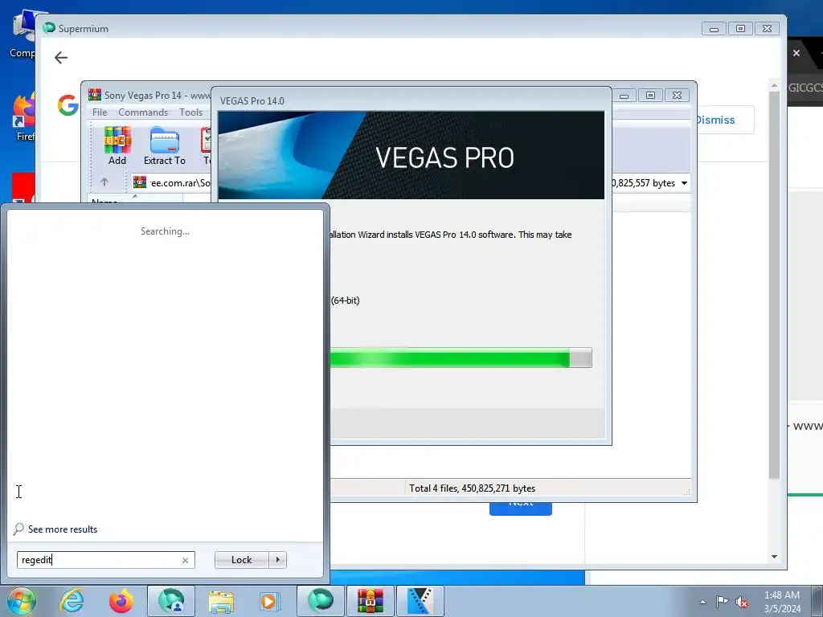Screen dimensions: 823x617
Task: Open the Tools menu in WinRAR
Action: (190, 112)
